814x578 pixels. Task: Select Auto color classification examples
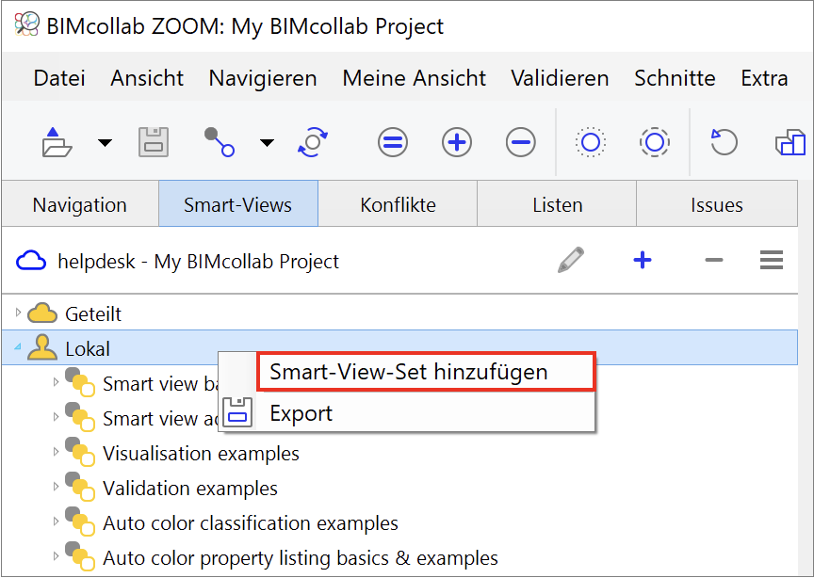[251, 523]
